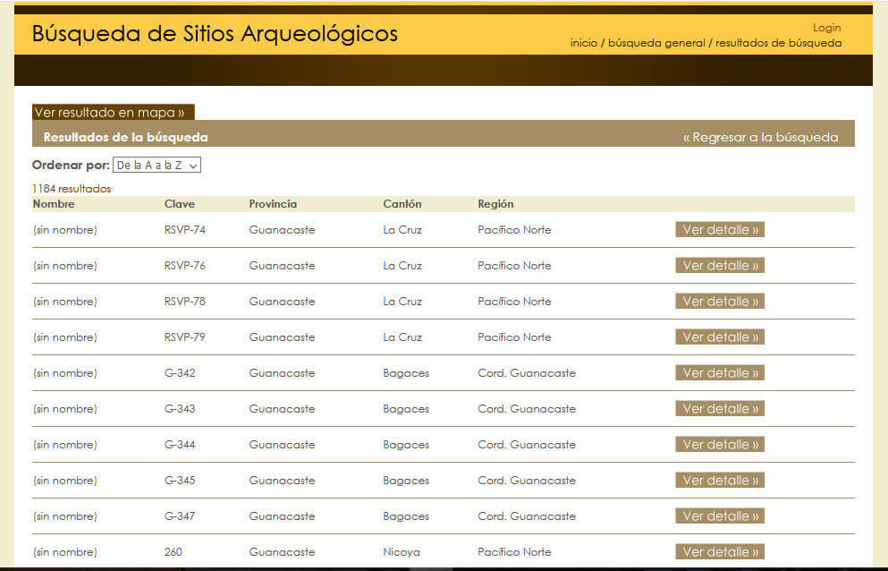
Task: Click the Resultados de la búsqueda heading
Action: tap(126, 137)
